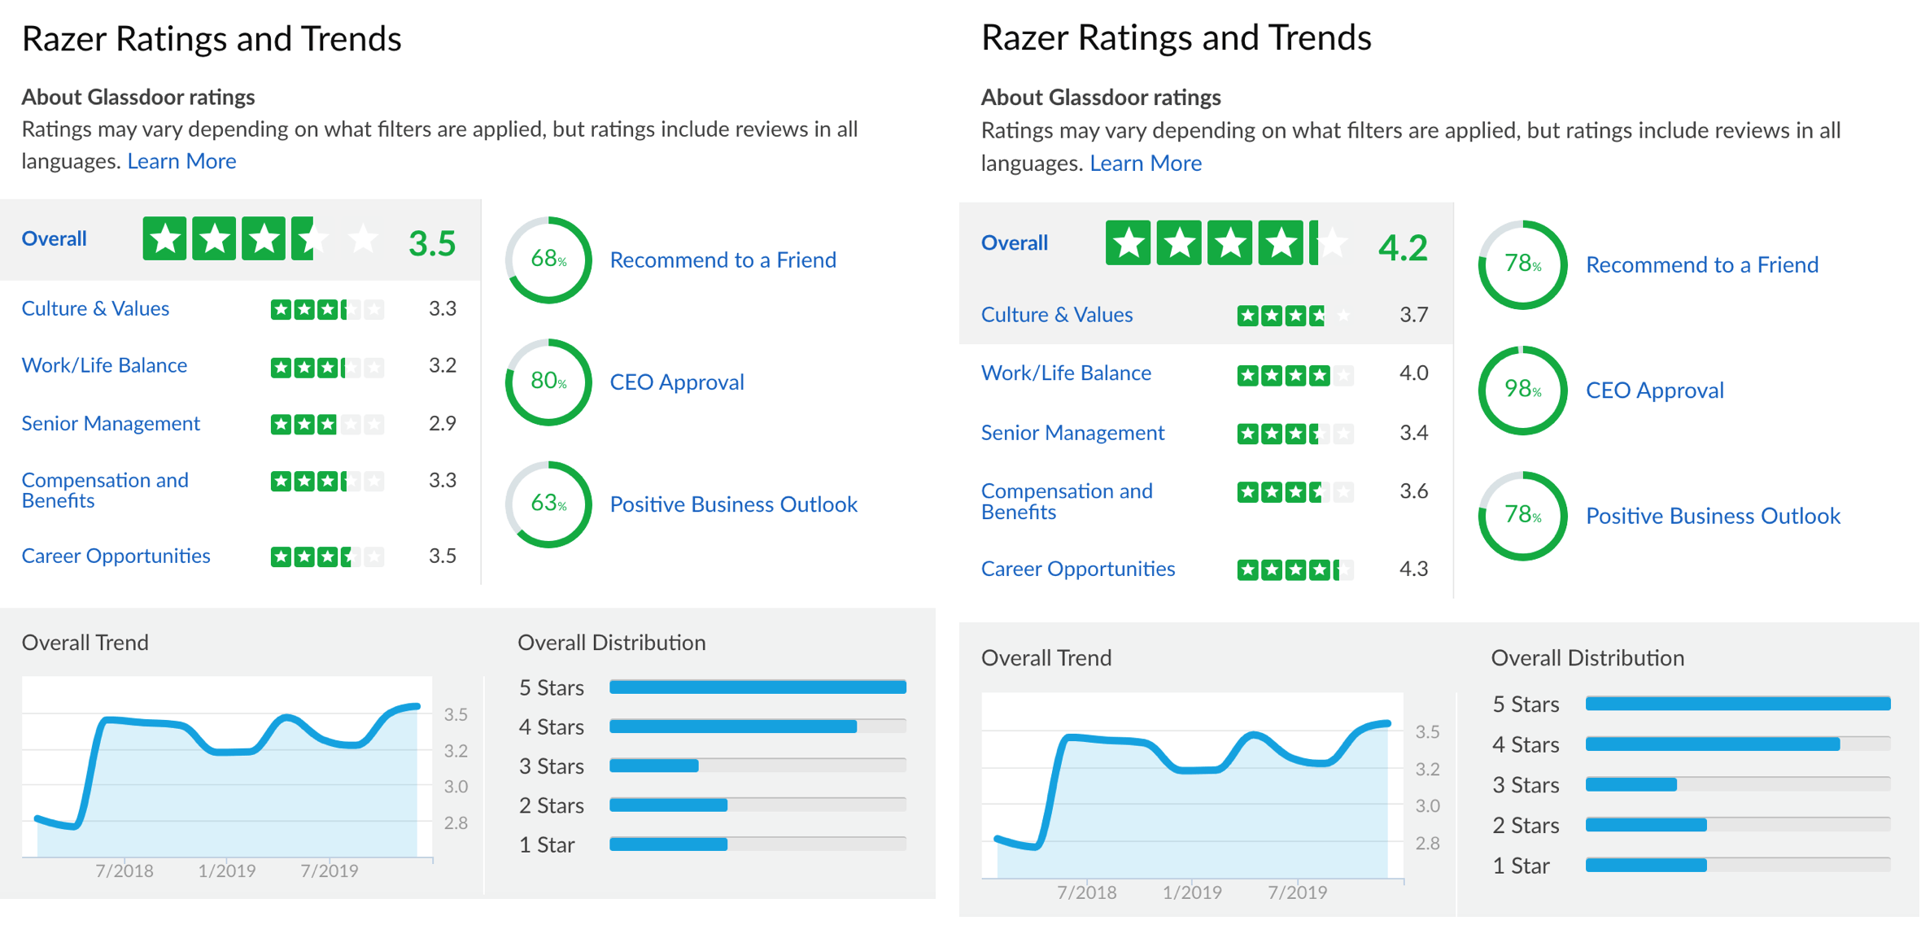Click overall star rating icons showing 4.2
The image size is (1921, 925).
[1229, 243]
